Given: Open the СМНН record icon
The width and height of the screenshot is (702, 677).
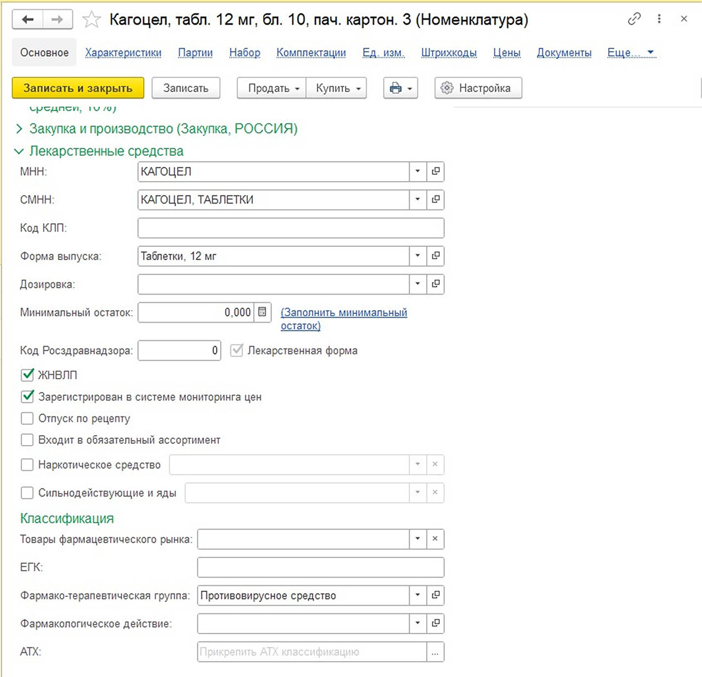Looking at the screenshot, I should point(435,199).
